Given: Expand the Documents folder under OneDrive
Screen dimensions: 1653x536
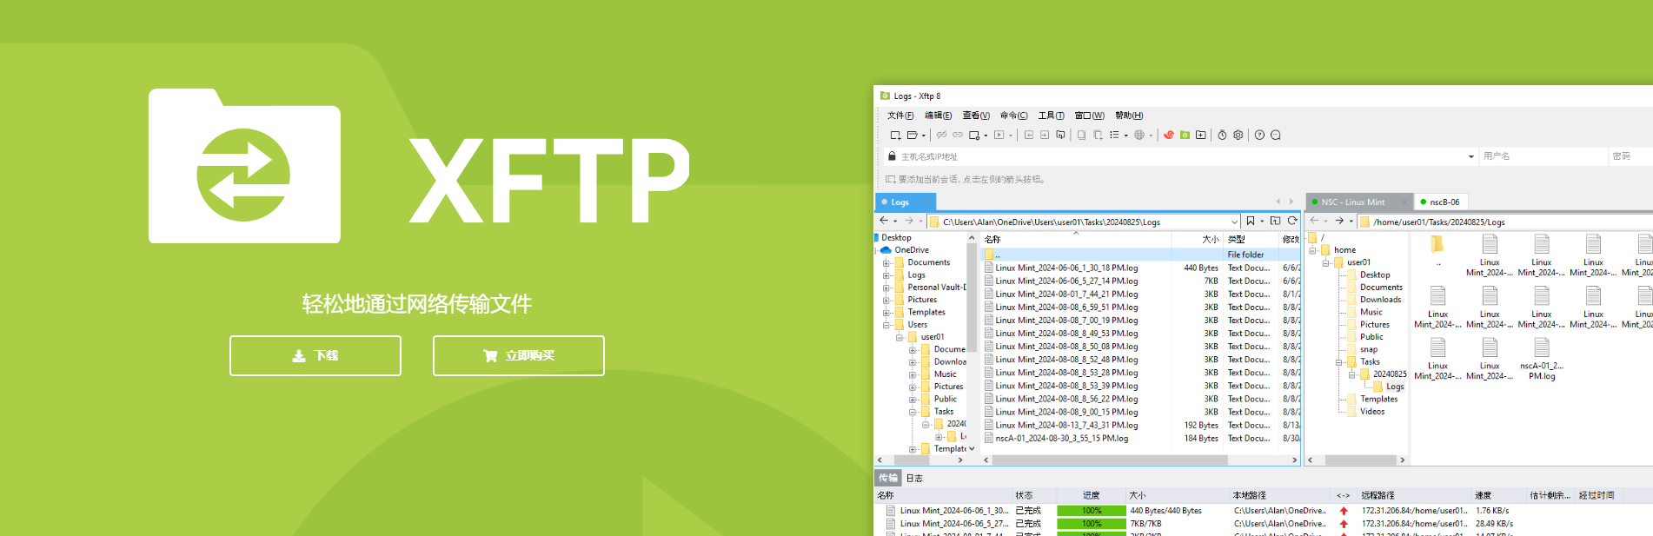Looking at the screenshot, I should pyautogui.click(x=886, y=262).
